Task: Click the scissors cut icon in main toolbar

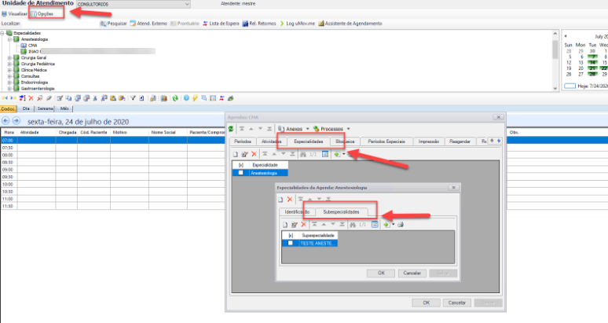Action: pyautogui.click(x=95, y=98)
